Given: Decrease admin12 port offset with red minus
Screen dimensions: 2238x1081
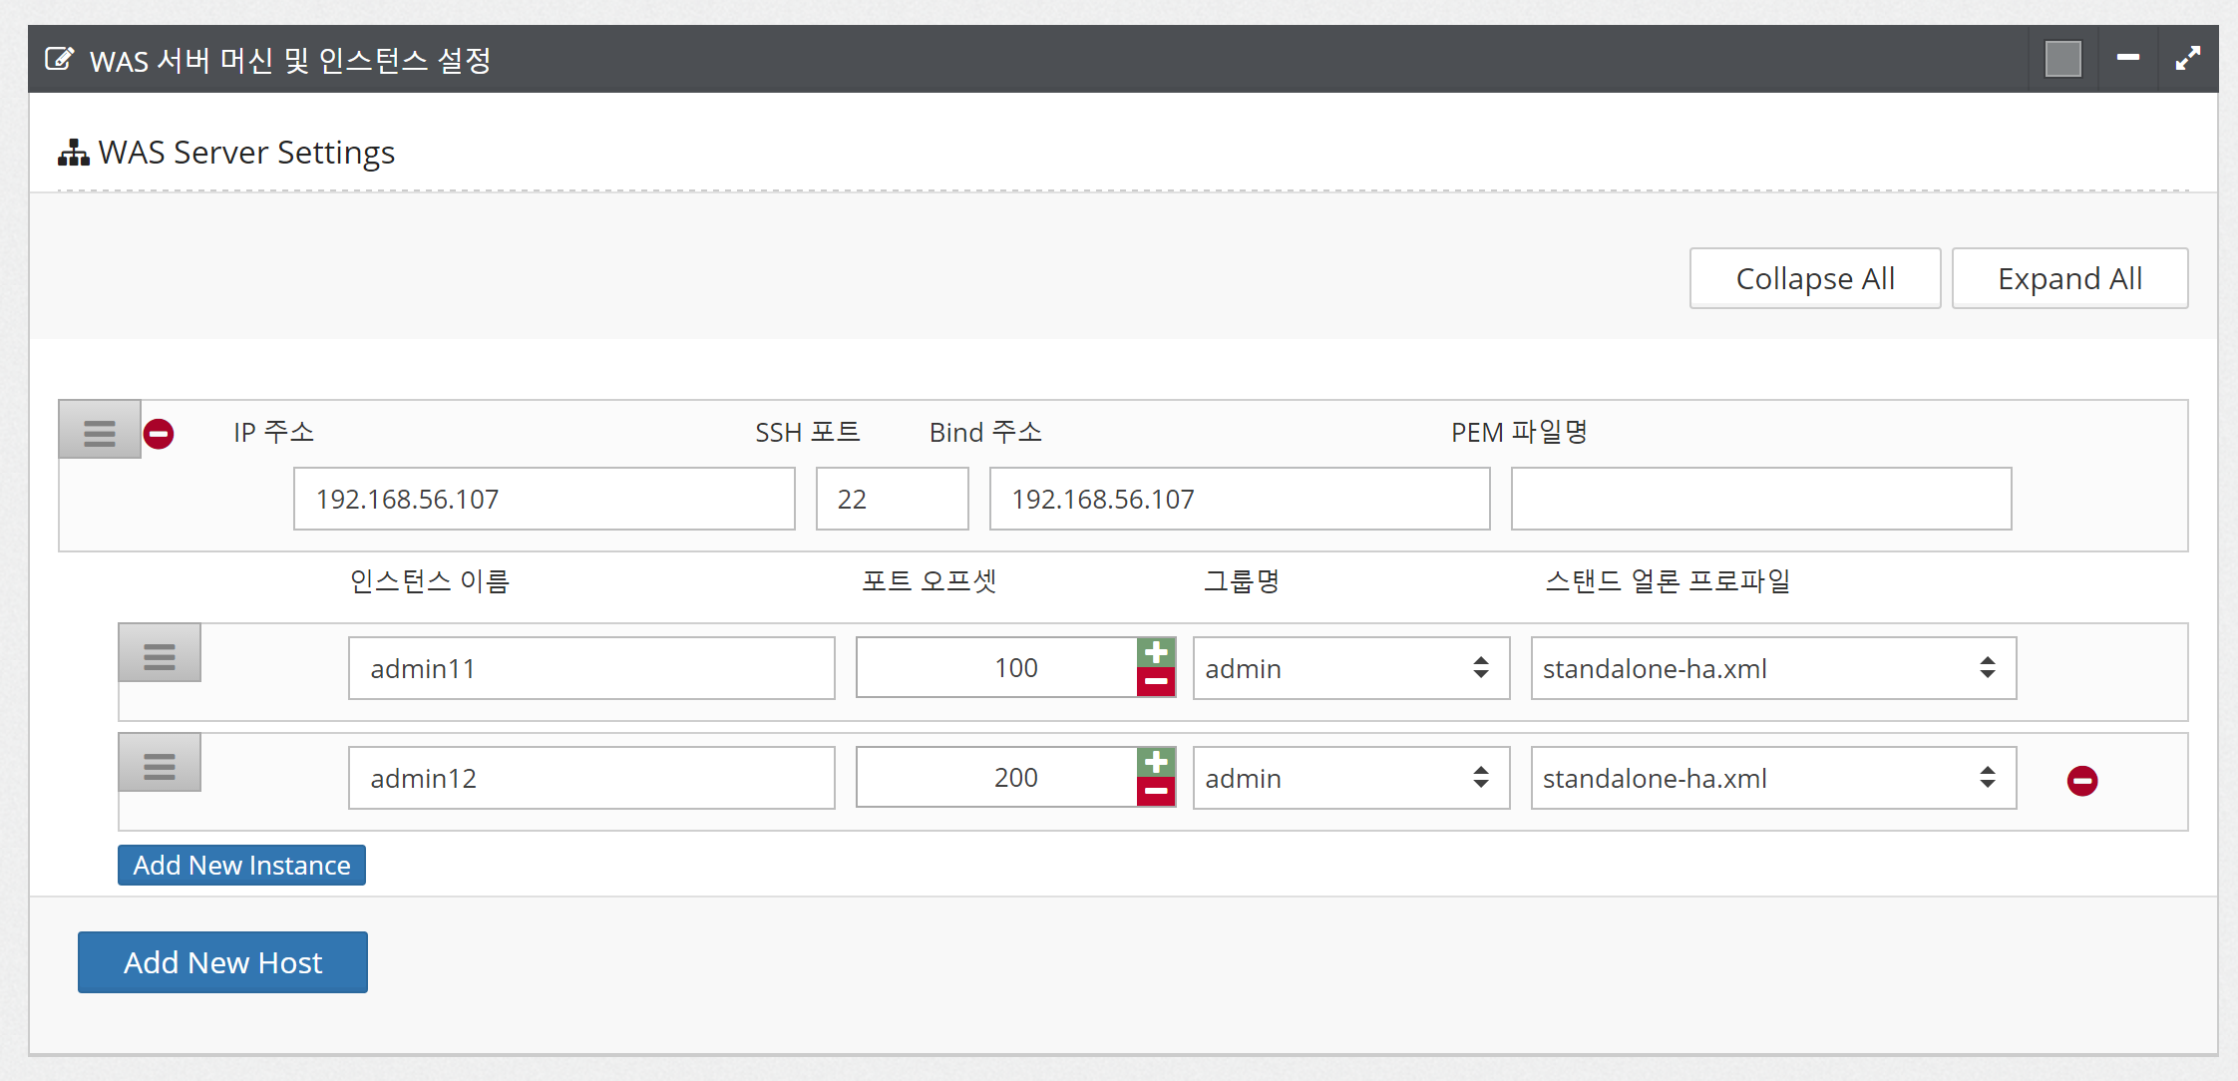Looking at the screenshot, I should pyautogui.click(x=1156, y=792).
